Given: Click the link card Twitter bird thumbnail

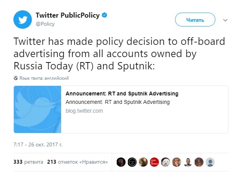Looking at the screenshot, I should [38, 109].
